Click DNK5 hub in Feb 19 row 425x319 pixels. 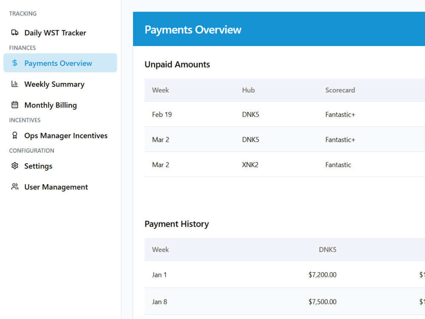coord(250,114)
